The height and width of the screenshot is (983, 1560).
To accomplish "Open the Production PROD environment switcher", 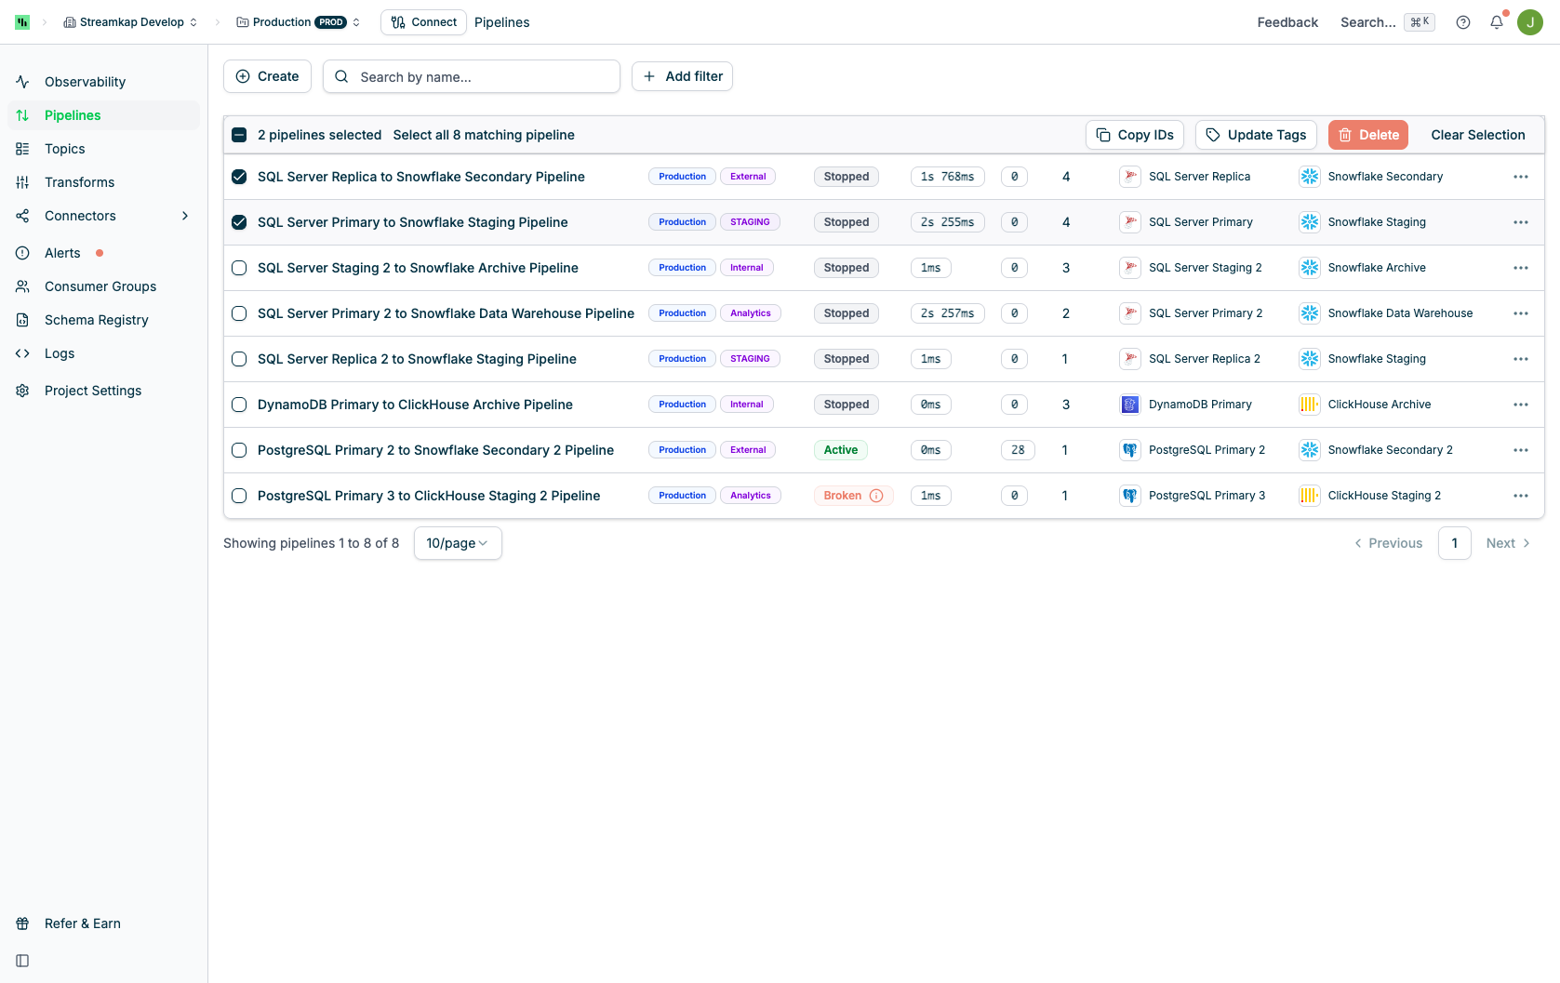I will (298, 22).
